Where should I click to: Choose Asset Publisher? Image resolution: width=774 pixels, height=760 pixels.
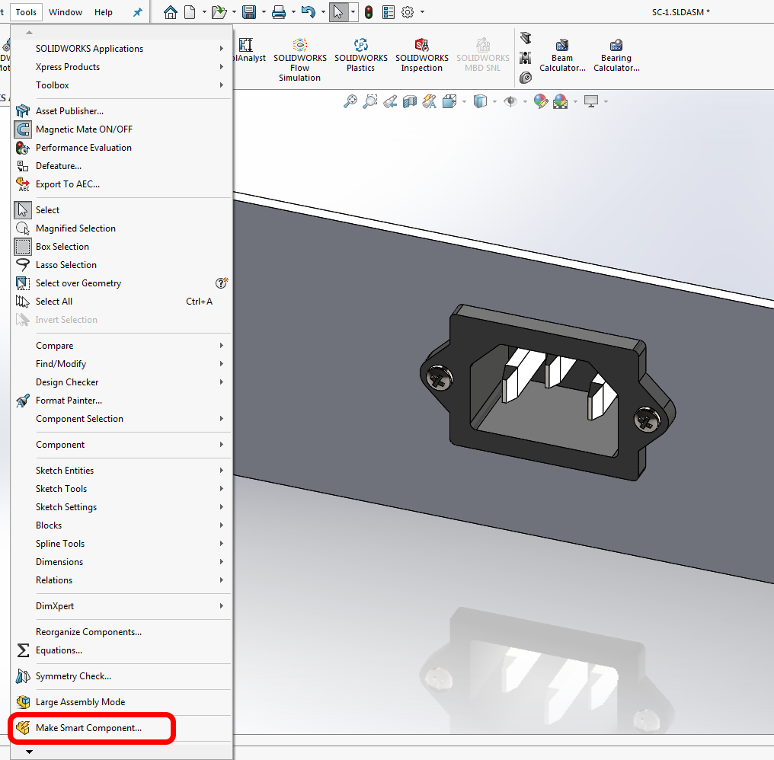coord(121,111)
